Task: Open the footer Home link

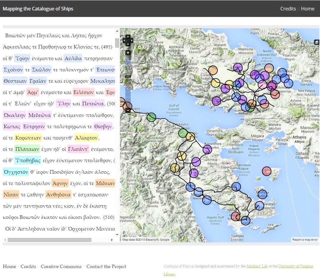Action: [9, 266]
